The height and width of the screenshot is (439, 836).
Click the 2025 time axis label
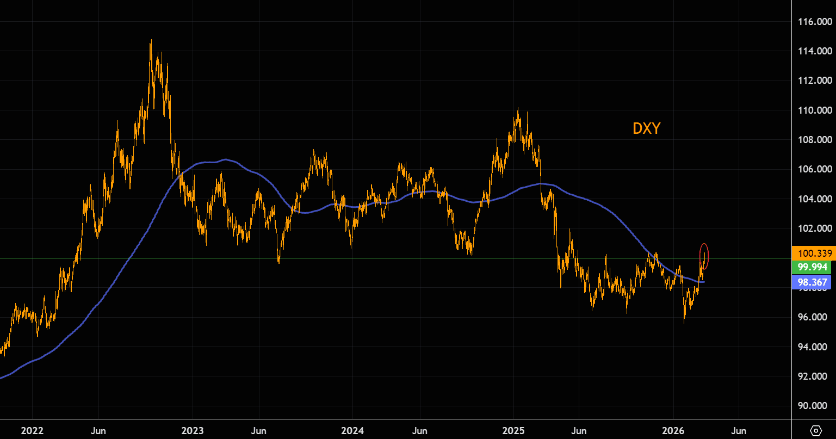pos(513,431)
